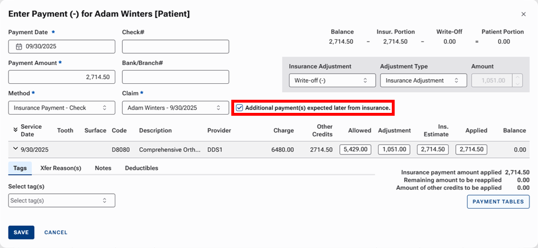
Task: Click the calendar icon in Payment Date
Action: (18, 47)
